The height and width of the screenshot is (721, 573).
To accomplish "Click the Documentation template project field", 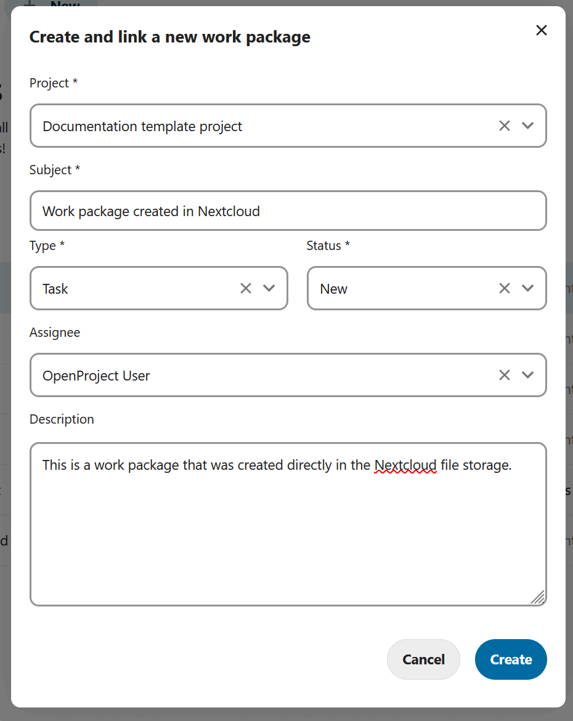I will (x=246, y=126).
